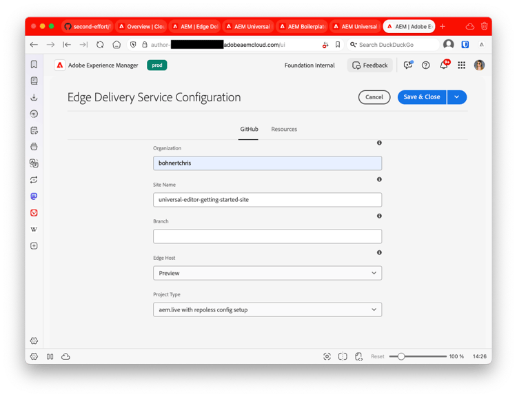
Task: Add a new web panel
Action: pyautogui.click(x=34, y=245)
